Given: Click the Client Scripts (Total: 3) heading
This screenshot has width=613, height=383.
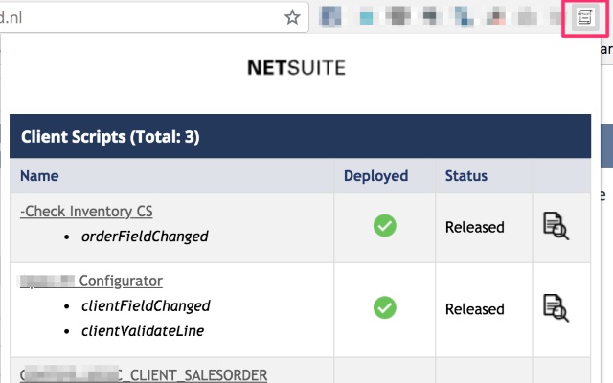Looking at the screenshot, I should (109, 137).
